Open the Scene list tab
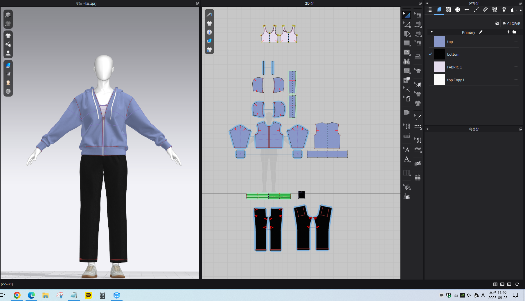The height and width of the screenshot is (301, 525). point(430,10)
